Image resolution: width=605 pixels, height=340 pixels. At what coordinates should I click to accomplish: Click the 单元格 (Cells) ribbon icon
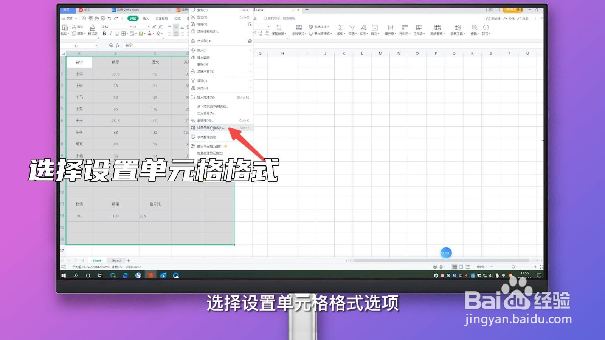tap(390, 28)
